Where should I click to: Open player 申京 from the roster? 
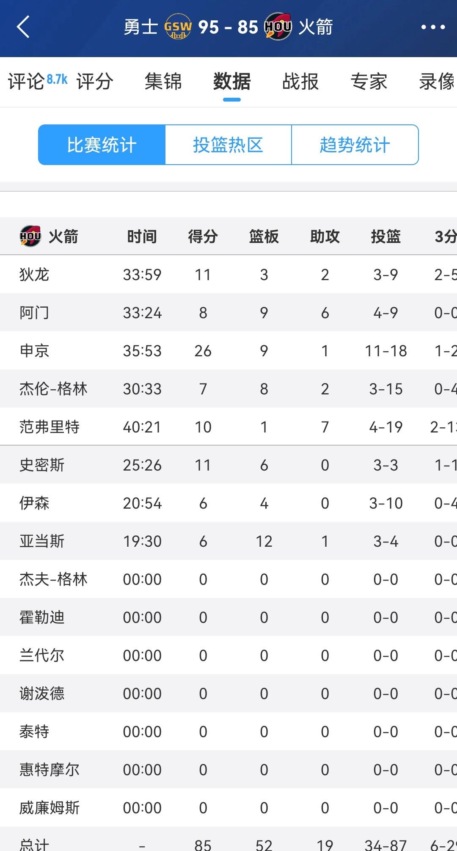34,351
